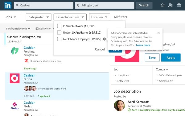Expand the Date posted dropdown
The image size is (185, 116).
(x=39, y=17)
